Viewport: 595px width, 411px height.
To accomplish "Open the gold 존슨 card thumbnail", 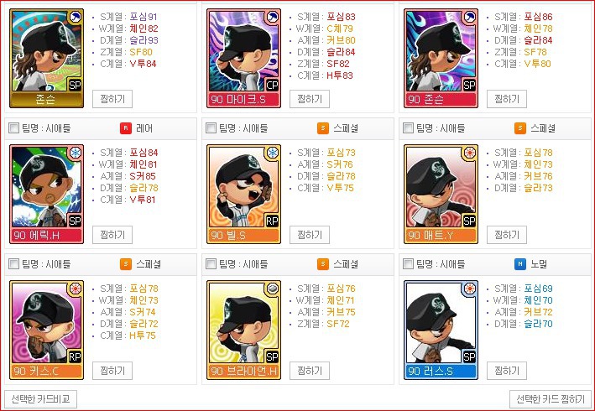I will coord(47,59).
